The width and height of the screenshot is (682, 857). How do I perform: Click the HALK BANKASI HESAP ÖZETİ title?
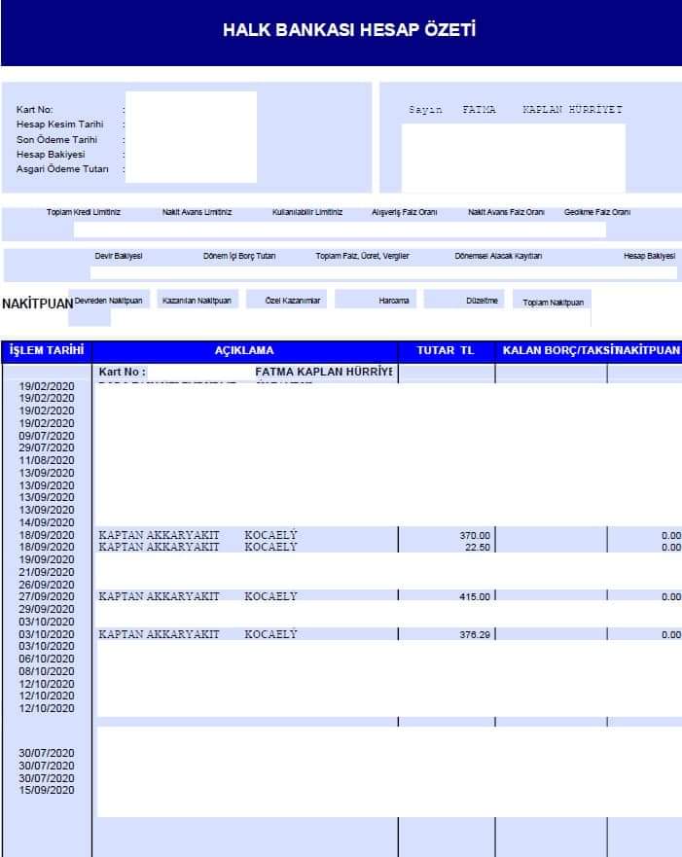point(348,29)
